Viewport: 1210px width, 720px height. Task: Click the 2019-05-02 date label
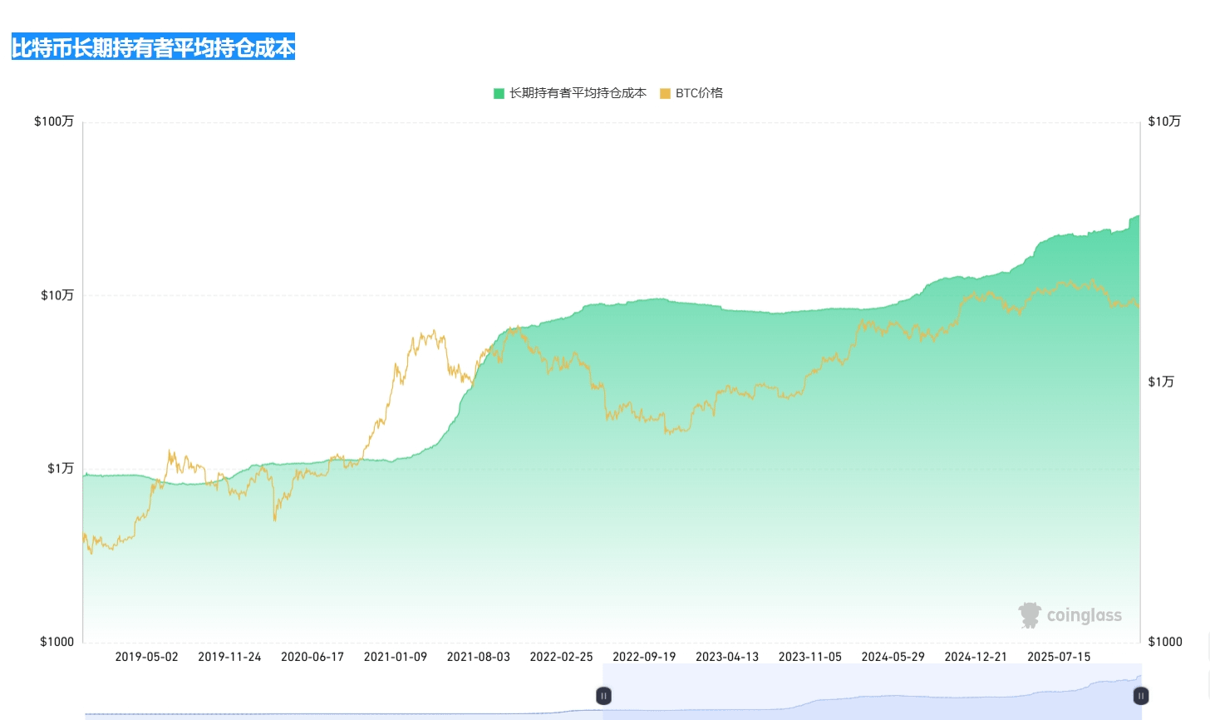click(146, 657)
